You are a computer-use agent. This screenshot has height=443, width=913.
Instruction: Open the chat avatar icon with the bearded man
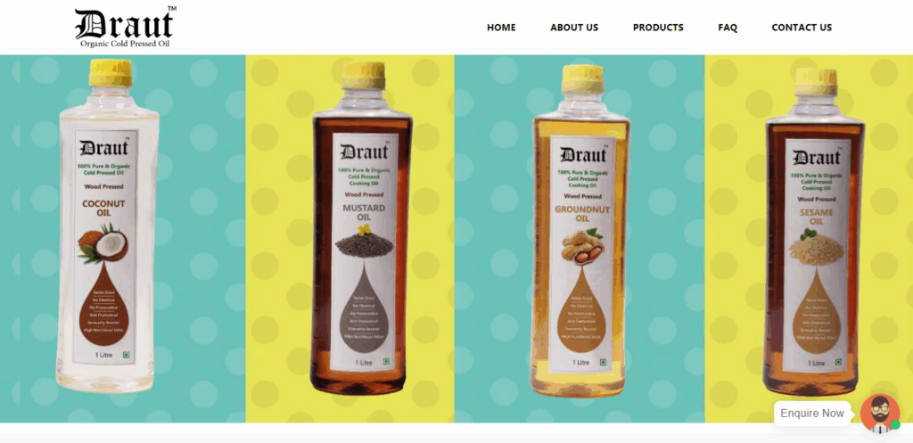click(880, 414)
